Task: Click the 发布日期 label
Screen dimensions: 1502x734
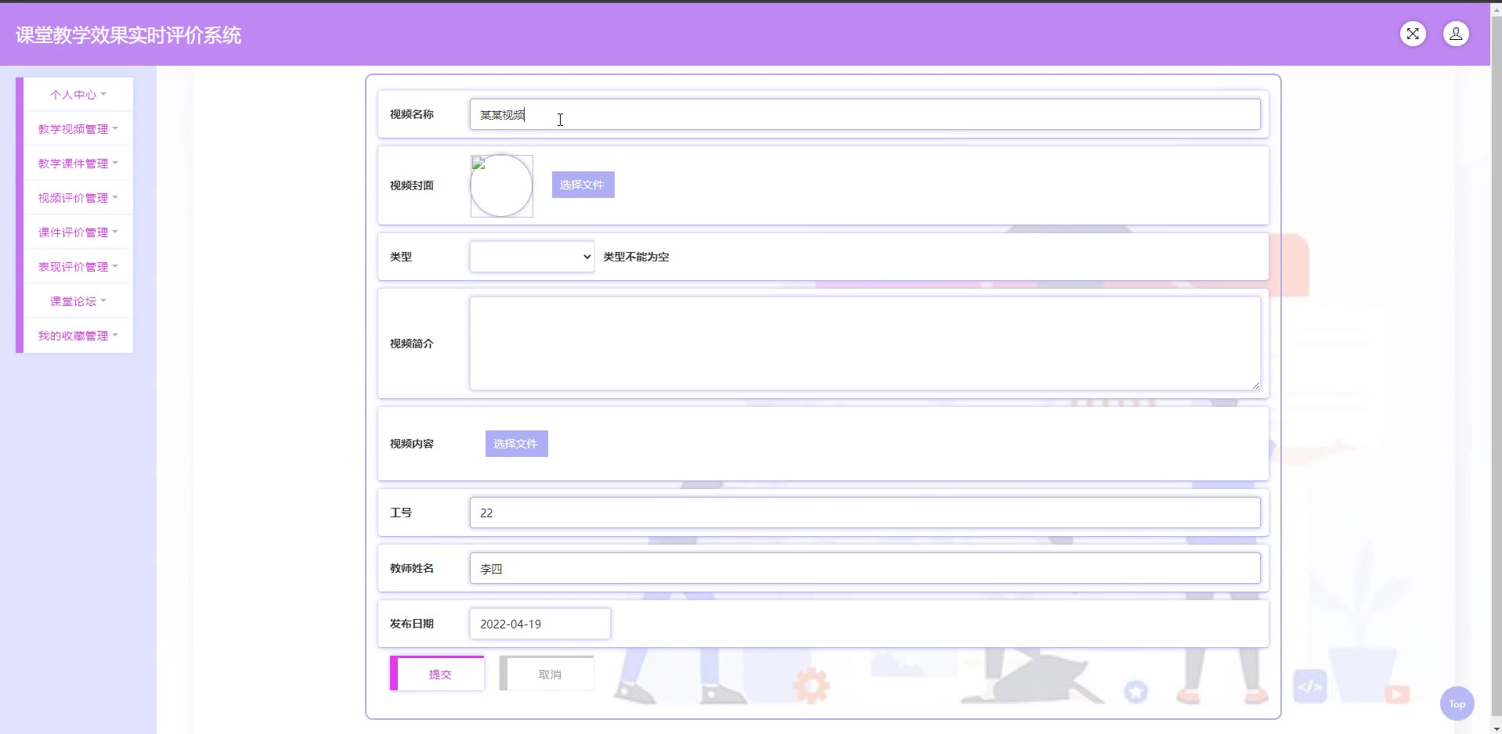Action: tap(412, 624)
